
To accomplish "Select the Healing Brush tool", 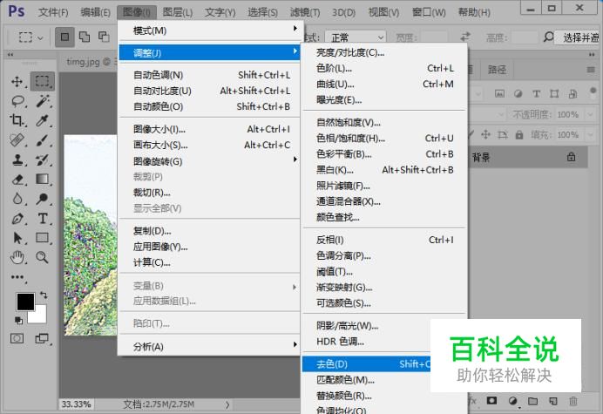I will coord(17,140).
